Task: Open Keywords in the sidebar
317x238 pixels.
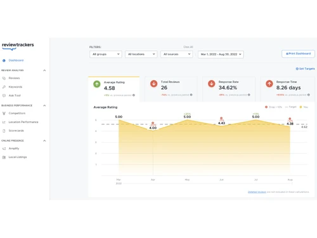Action: (x=15, y=87)
